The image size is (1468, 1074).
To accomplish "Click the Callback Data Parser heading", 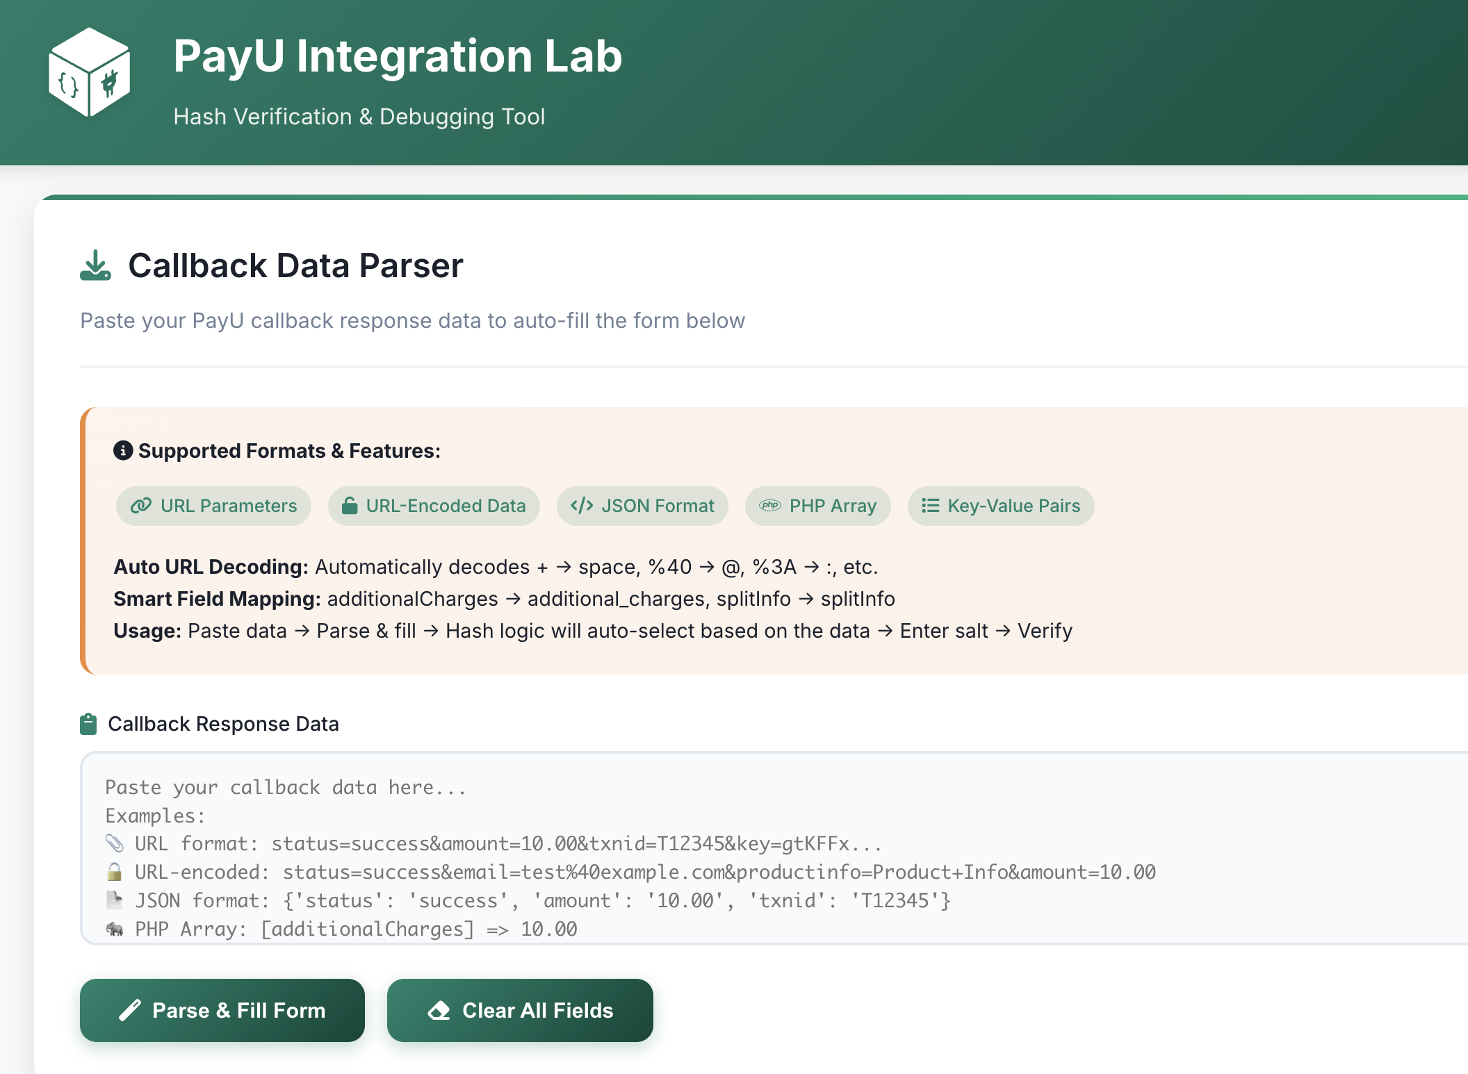I will pos(295,265).
